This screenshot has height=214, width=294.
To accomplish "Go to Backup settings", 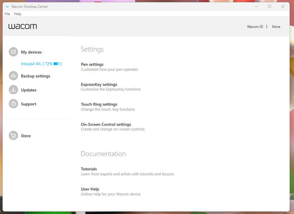I will tap(36, 76).
